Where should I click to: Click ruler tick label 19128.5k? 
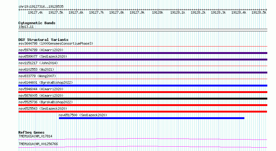pos(259,12)
